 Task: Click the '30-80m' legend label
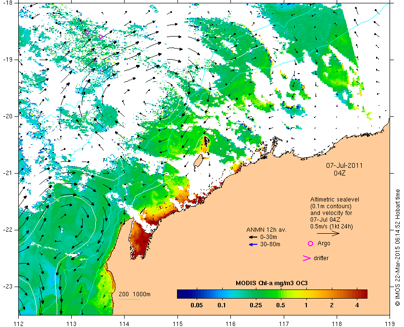[270, 244]
